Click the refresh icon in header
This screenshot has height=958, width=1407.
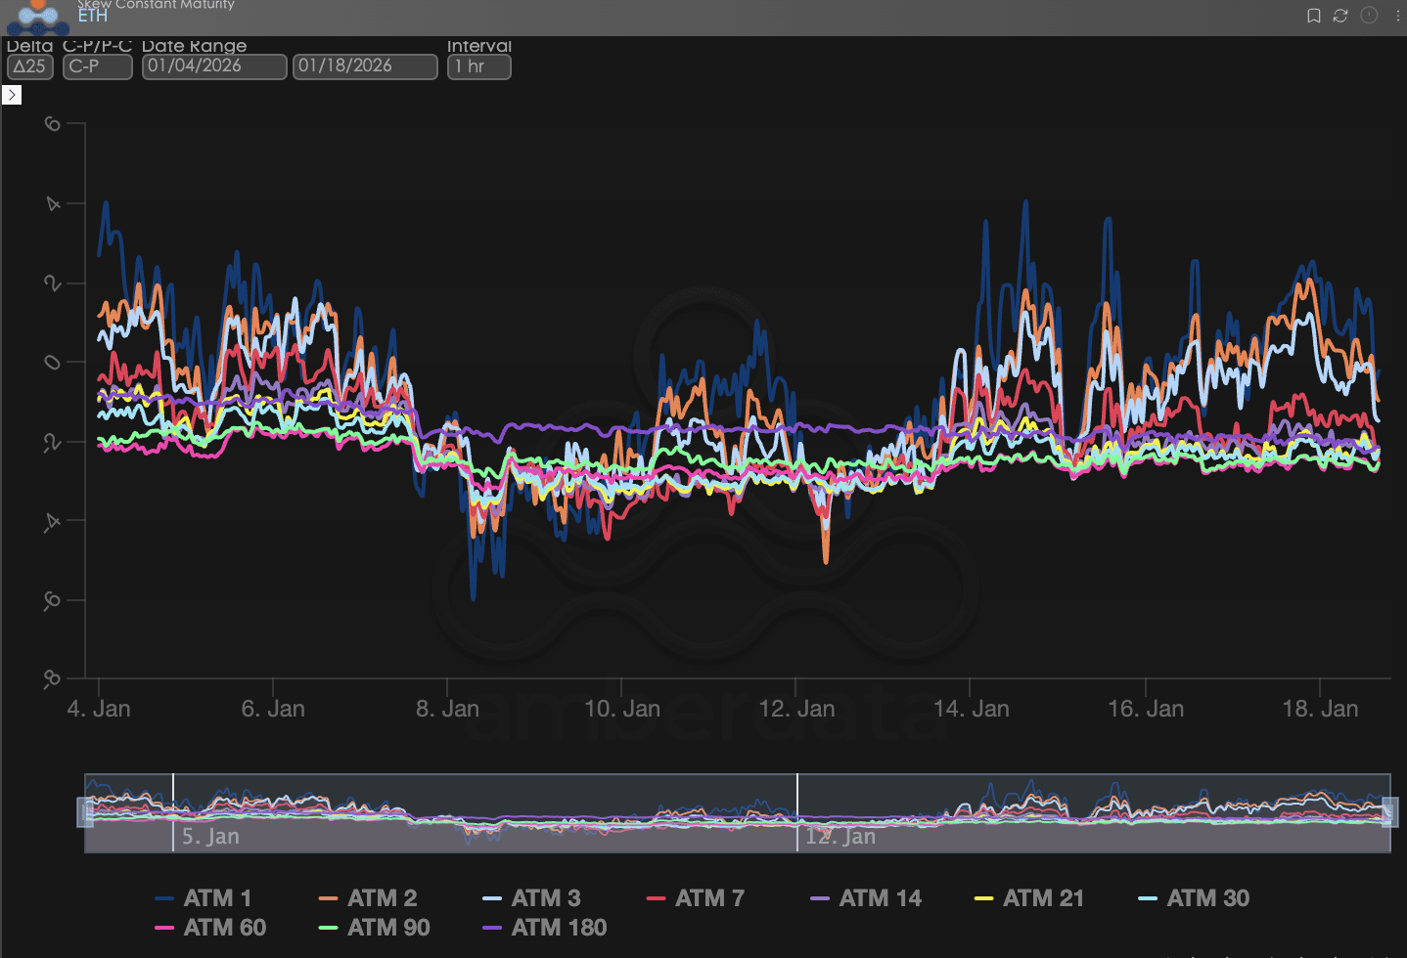coord(1340,16)
